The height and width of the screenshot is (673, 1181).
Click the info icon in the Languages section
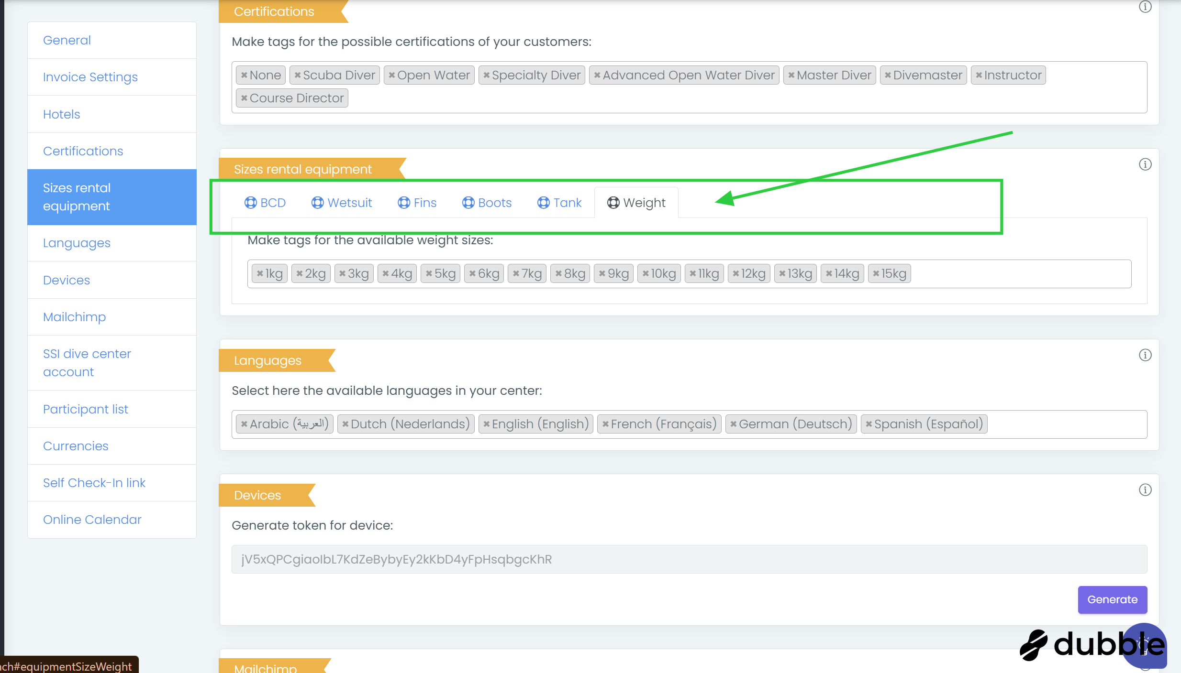point(1145,355)
